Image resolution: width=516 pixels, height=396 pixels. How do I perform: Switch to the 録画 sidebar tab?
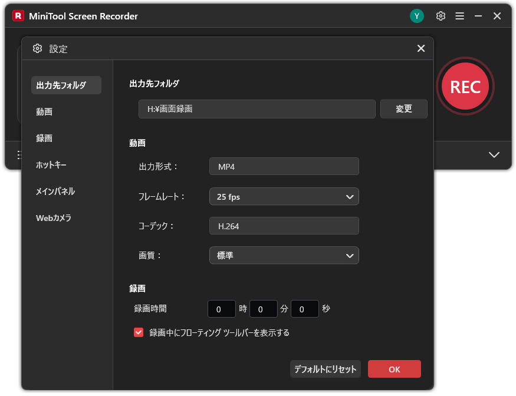(44, 138)
